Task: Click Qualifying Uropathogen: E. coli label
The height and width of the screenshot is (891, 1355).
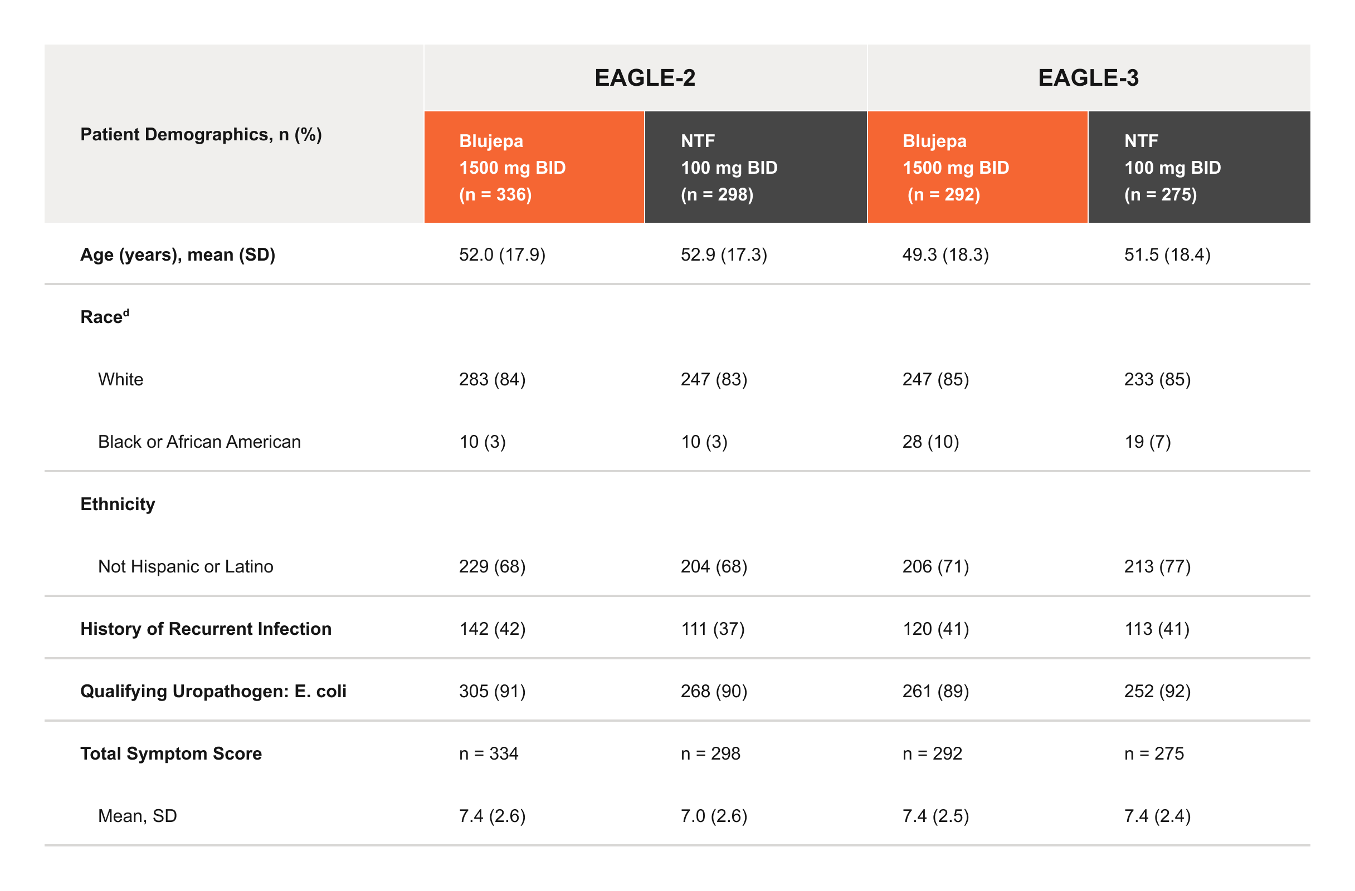Action: (x=213, y=692)
